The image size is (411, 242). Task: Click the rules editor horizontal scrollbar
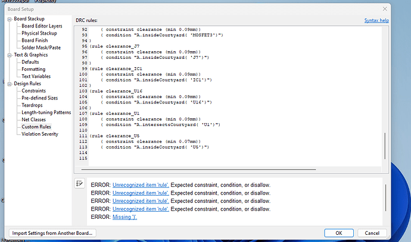[x=198, y=169]
